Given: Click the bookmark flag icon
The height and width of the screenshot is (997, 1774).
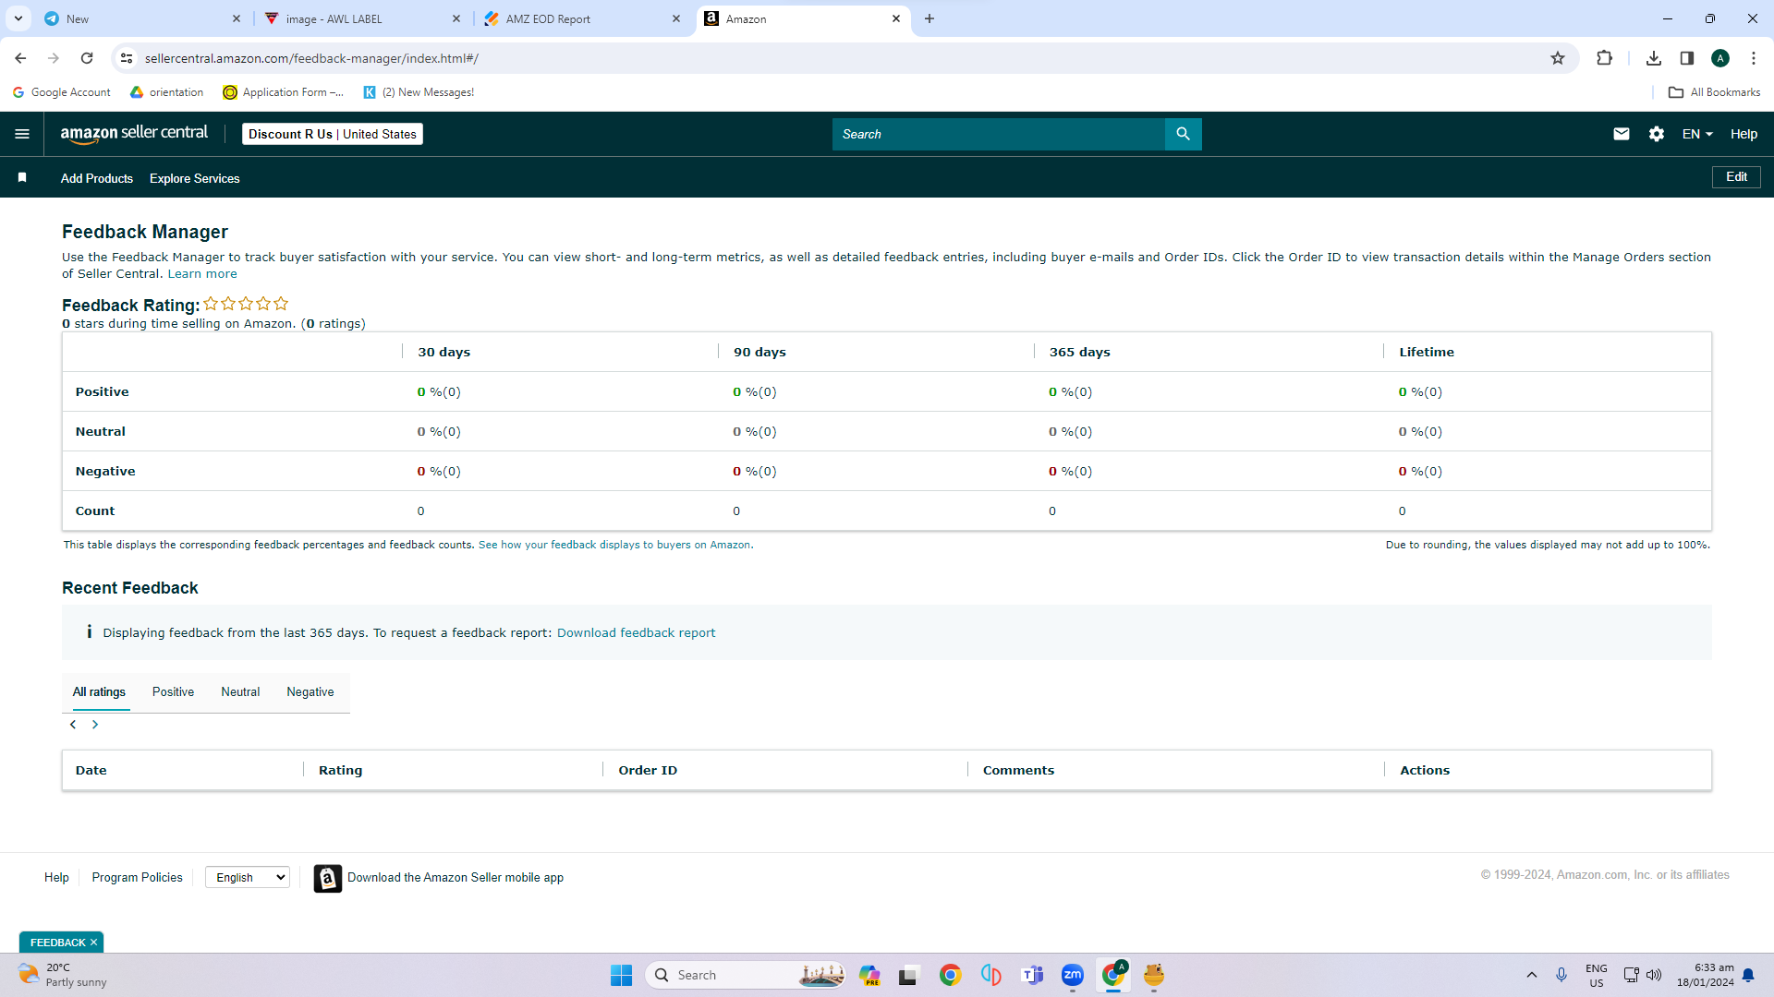Looking at the screenshot, I should point(22,177).
